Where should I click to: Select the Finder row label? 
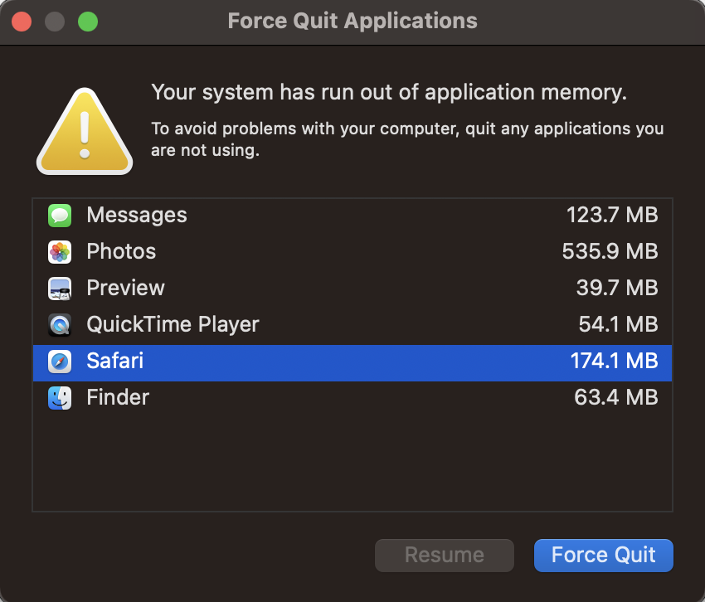(x=118, y=397)
